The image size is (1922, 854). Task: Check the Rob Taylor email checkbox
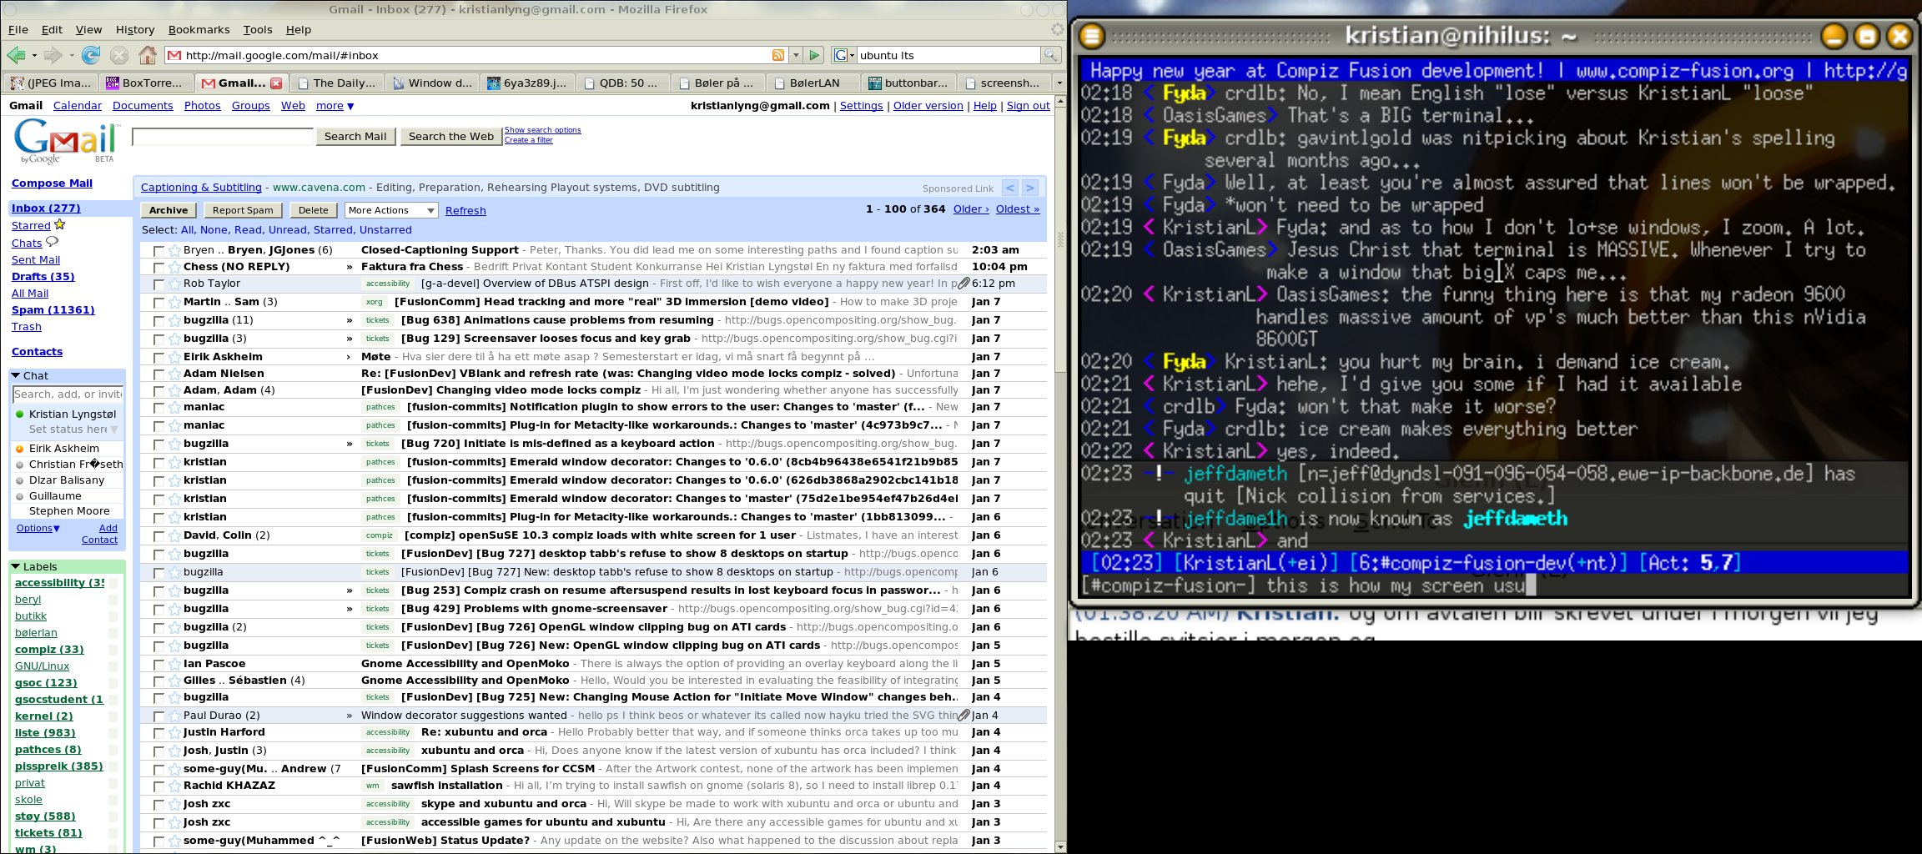pos(158,284)
